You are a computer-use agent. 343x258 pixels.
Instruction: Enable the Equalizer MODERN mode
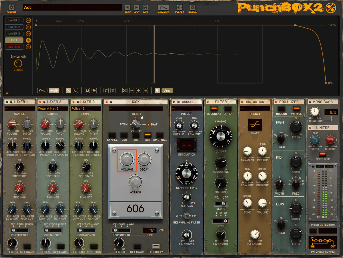281,109
